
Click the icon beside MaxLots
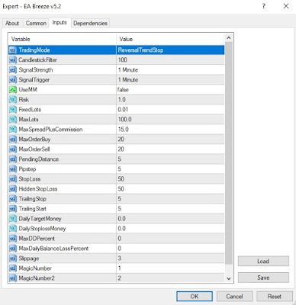(x=13, y=120)
